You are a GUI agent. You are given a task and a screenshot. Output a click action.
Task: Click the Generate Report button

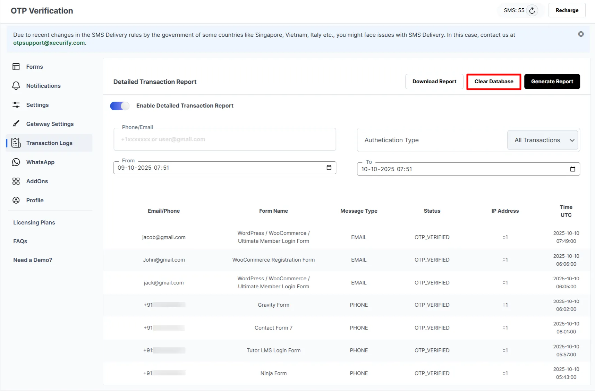[x=552, y=82]
